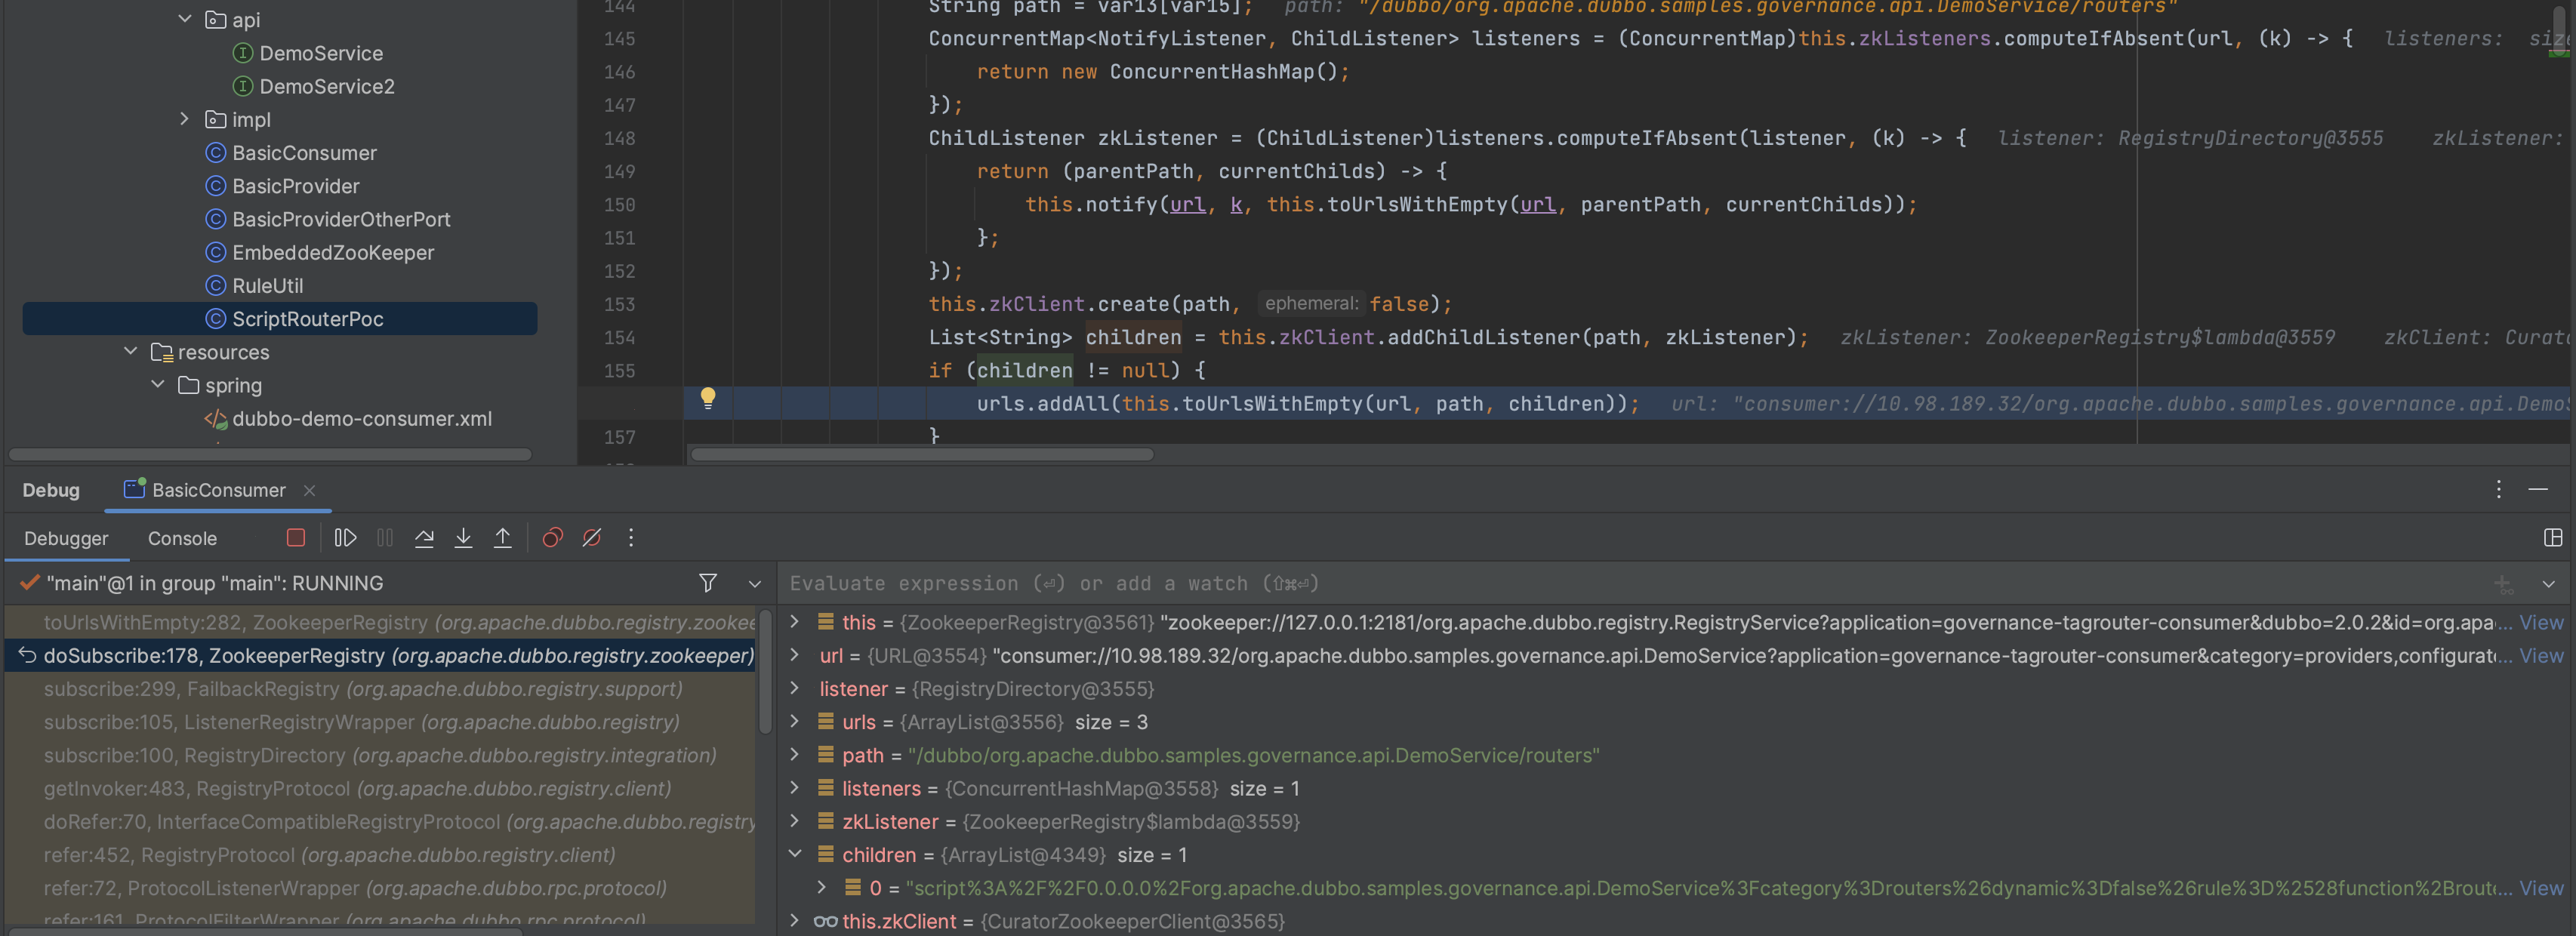Click Step Over icon
The height and width of the screenshot is (936, 2576).
(x=424, y=538)
